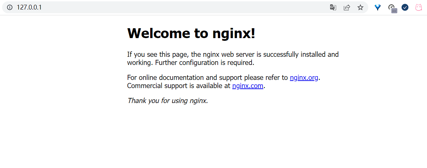The image size is (427, 168).
Task: Click the italic "Thank you for using nginx." line
Action: 167,101
